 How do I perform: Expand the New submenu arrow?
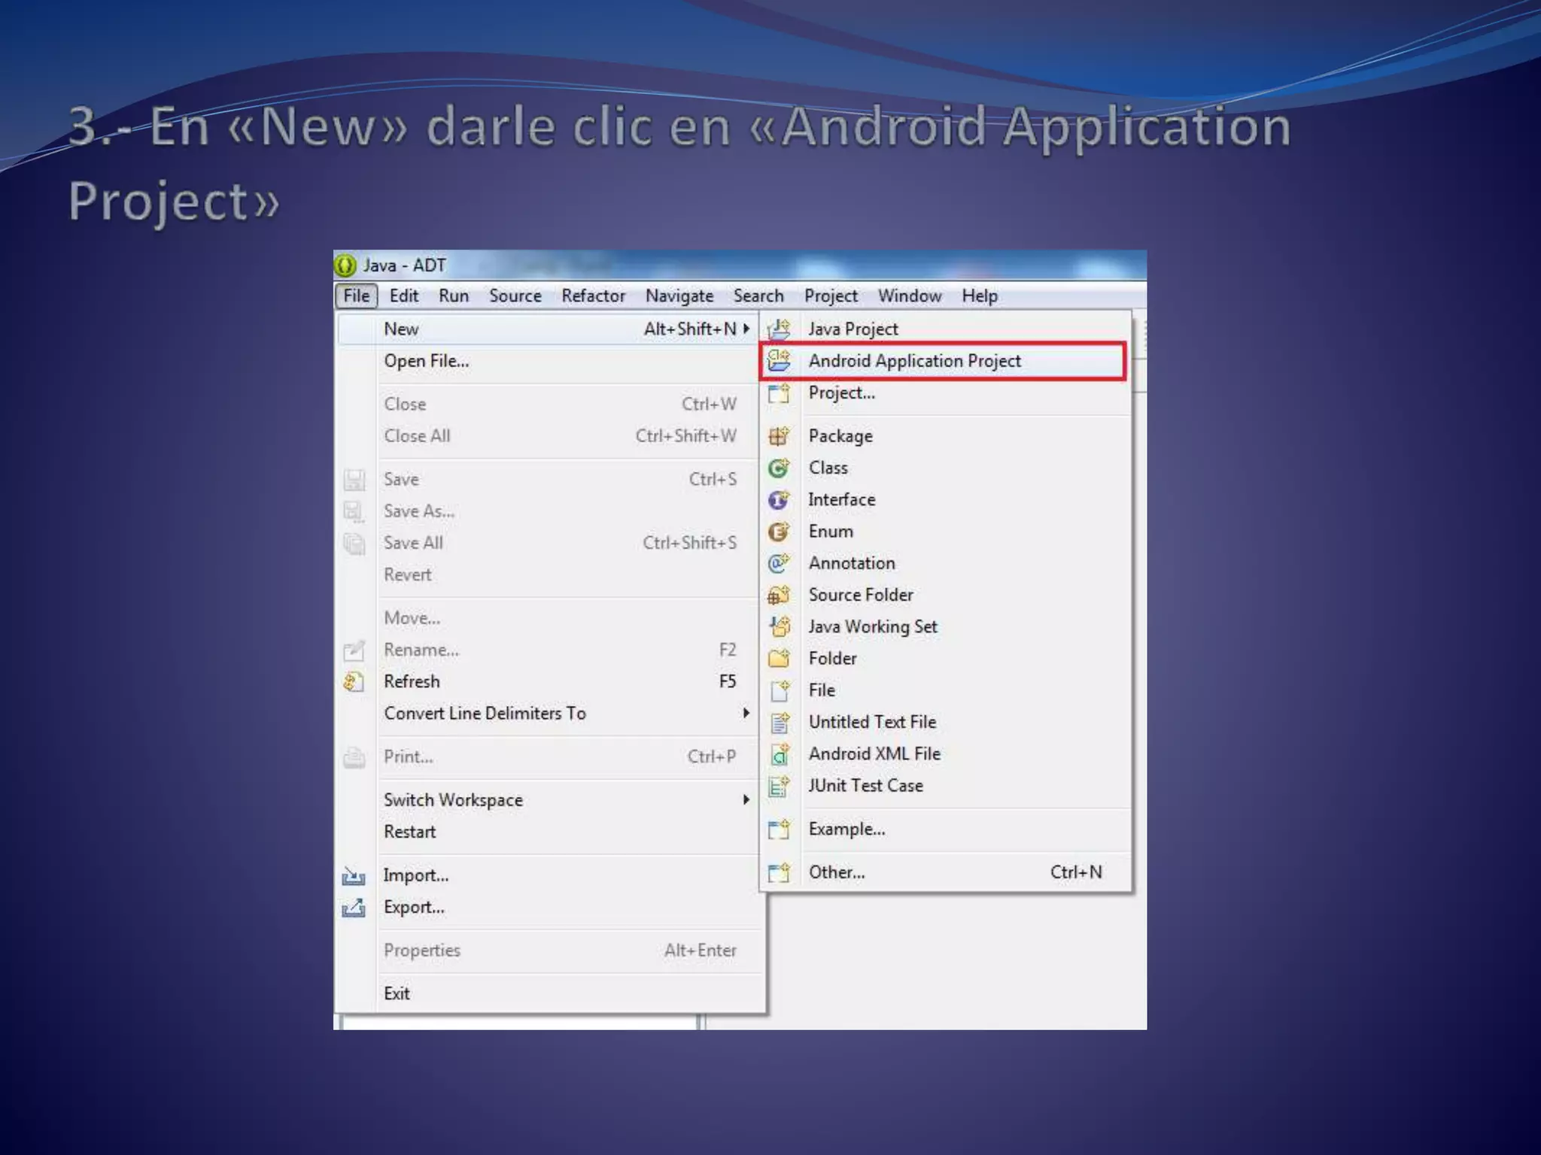pos(746,329)
